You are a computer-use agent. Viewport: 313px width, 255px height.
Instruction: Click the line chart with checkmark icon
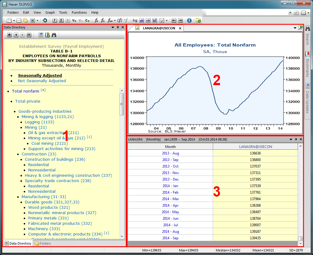click(162, 20)
